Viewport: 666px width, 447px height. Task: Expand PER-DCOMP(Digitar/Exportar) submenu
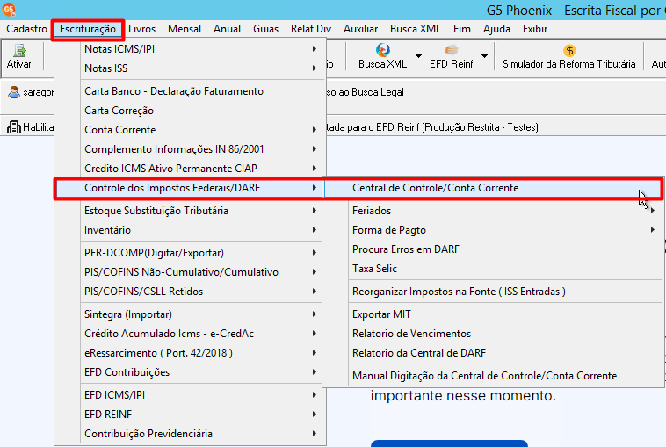click(190, 253)
